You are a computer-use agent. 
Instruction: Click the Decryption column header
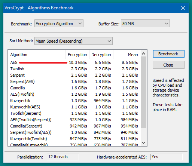[101, 55]
